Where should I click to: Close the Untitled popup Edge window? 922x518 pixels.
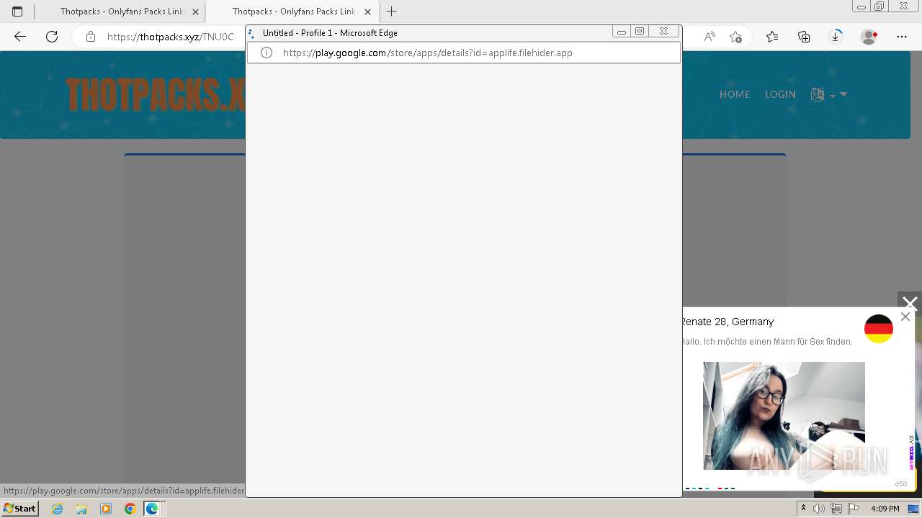point(663,32)
